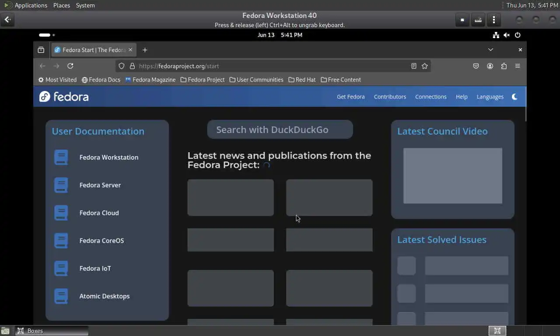This screenshot has height=336, width=560.
Task: Open Fedora CoreOS documentation
Action: pos(101,241)
